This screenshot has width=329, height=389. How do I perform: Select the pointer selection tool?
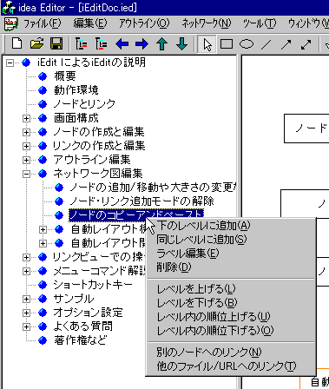pyautogui.click(x=207, y=44)
